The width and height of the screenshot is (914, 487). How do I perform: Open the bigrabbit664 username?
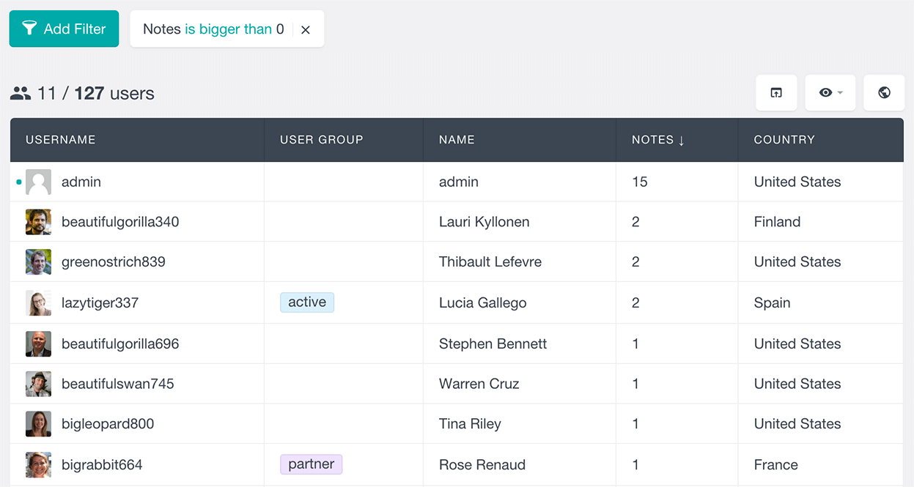pyautogui.click(x=102, y=464)
